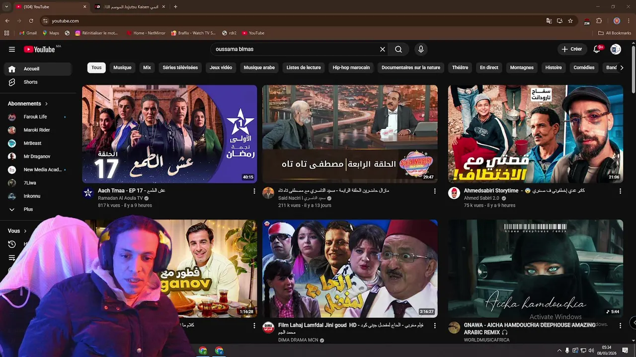Go to Accueil in the sidebar
The image size is (636, 357).
point(38,69)
